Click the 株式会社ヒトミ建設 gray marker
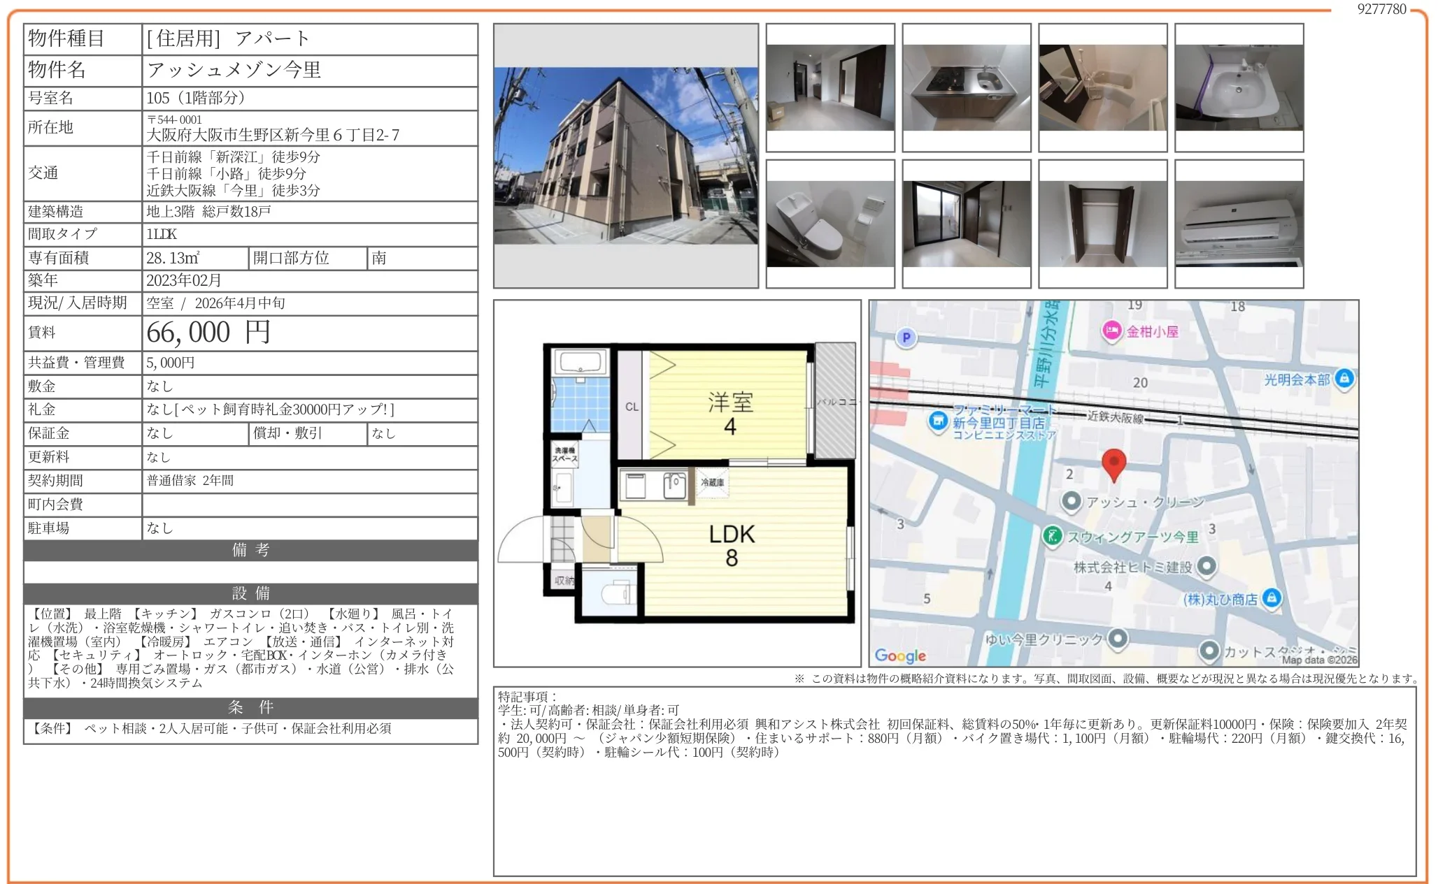The width and height of the screenshot is (1438, 884). [x=1206, y=567]
